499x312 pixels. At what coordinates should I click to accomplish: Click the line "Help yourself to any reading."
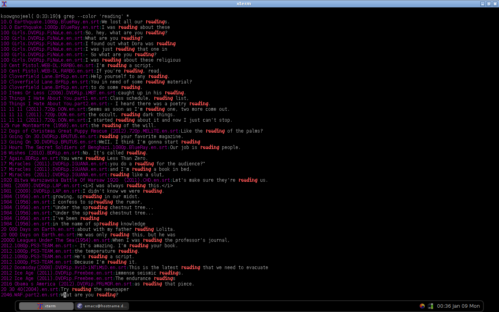[x=130, y=76]
